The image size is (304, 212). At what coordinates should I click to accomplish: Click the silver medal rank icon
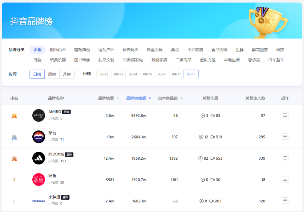14,137
